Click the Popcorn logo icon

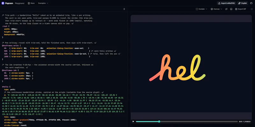3,3
